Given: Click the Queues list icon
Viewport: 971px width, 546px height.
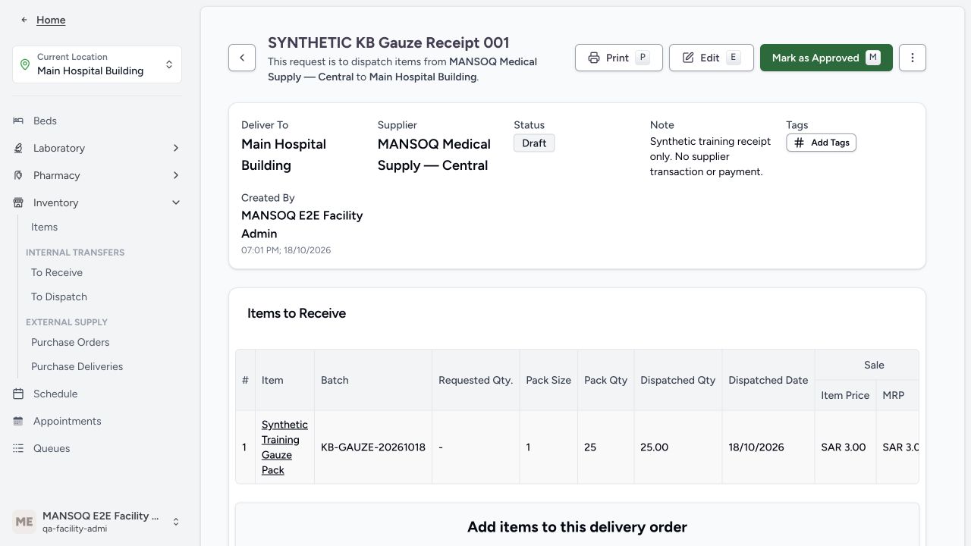Looking at the screenshot, I should click(x=18, y=448).
